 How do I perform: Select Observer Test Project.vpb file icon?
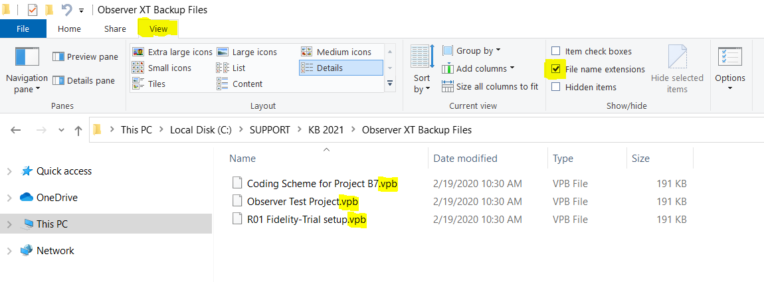[x=237, y=202]
